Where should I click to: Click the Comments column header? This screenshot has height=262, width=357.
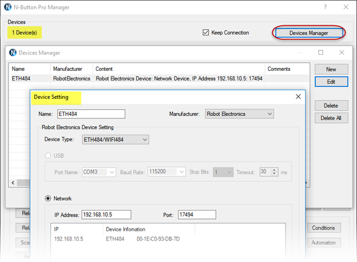tap(287, 69)
